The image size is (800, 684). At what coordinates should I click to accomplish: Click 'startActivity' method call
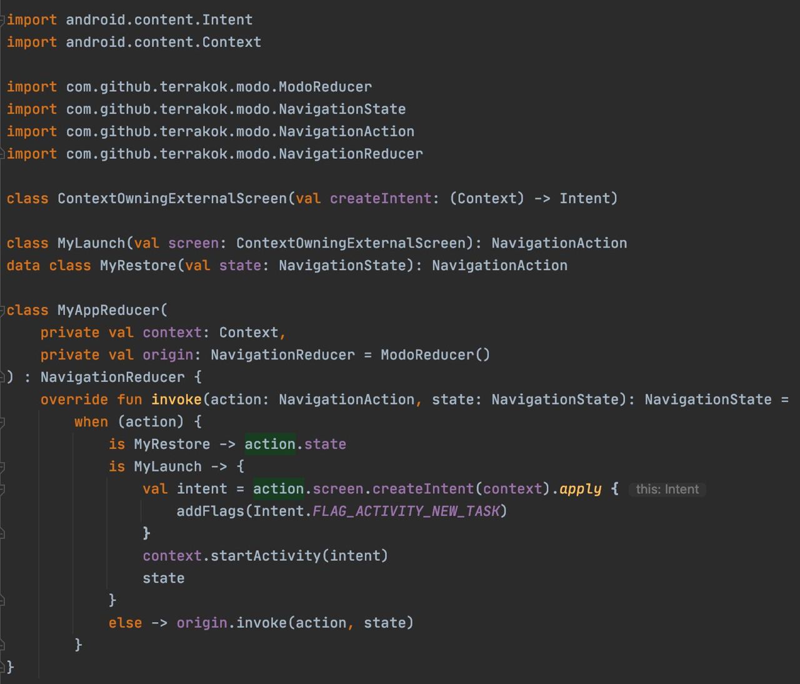point(266,556)
